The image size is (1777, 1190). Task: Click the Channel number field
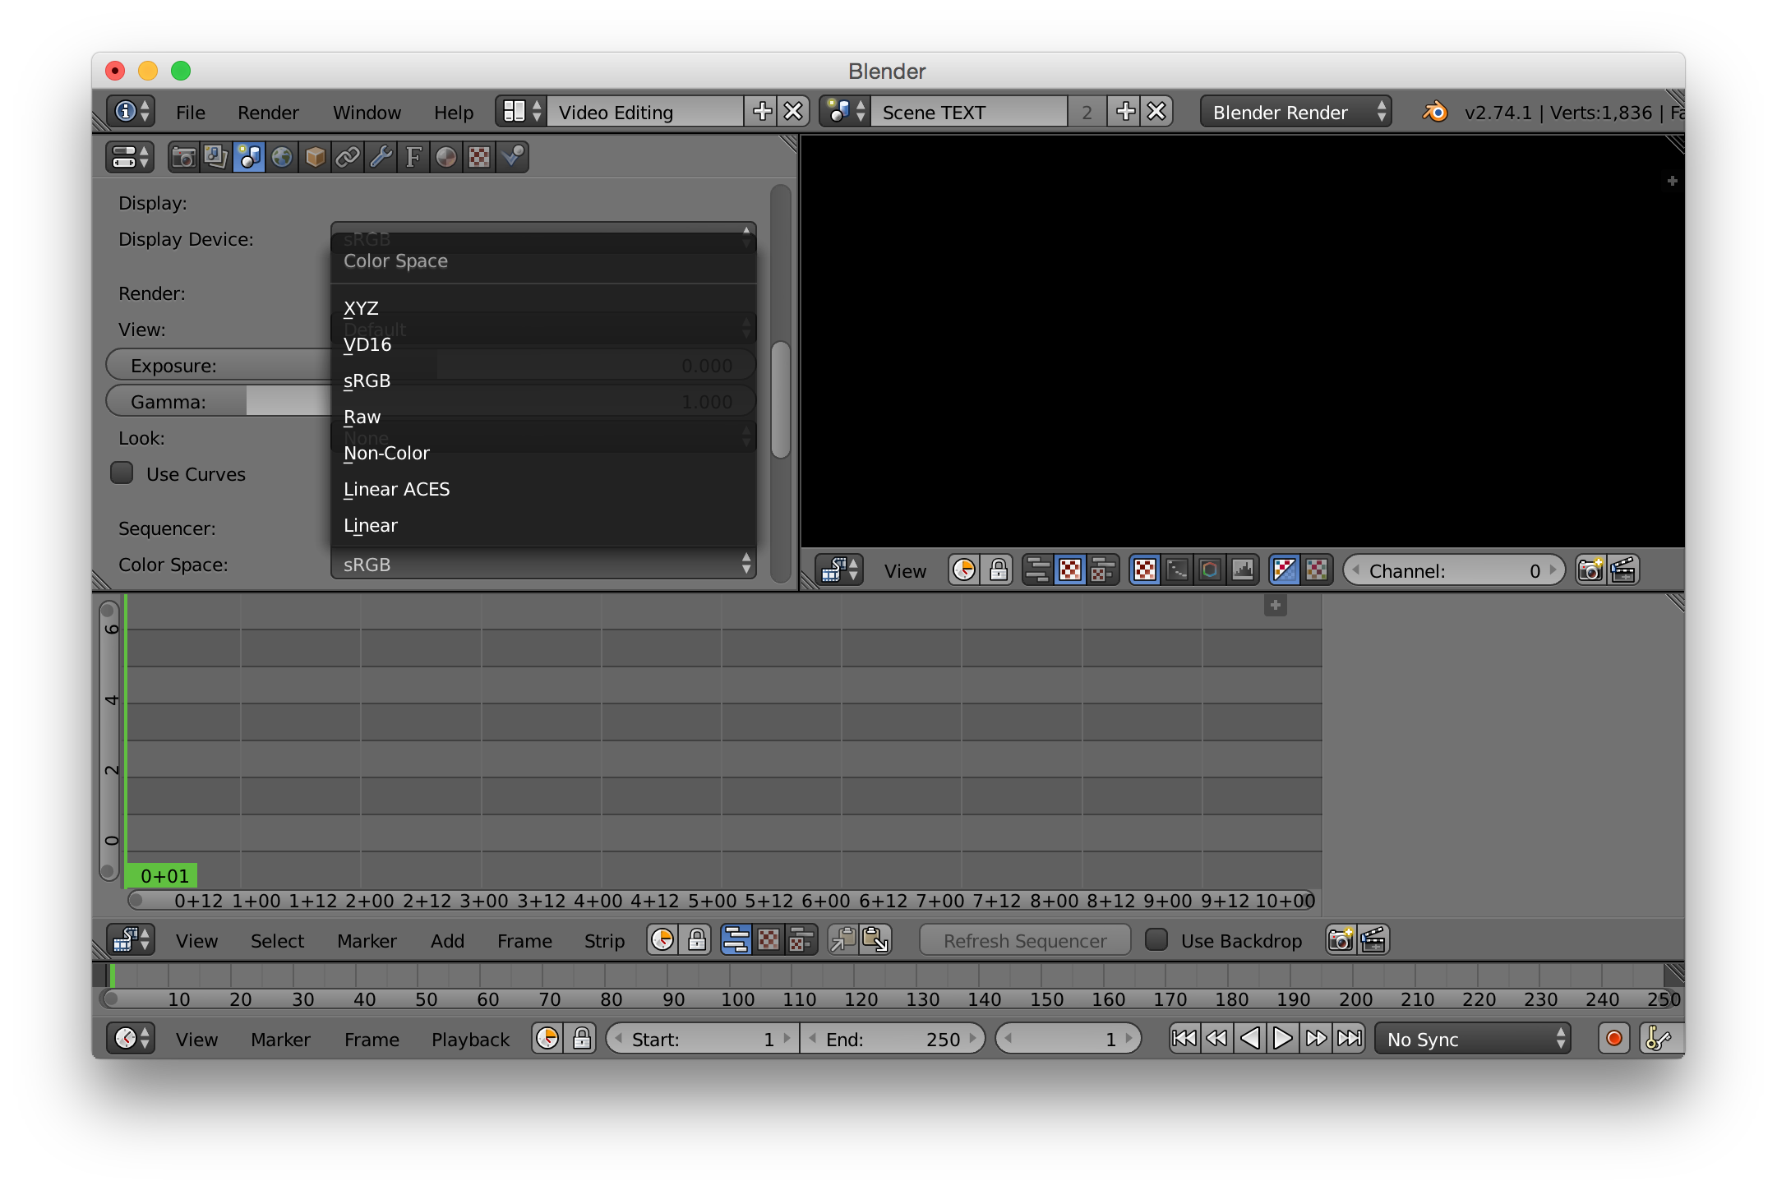pos(1453,570)
